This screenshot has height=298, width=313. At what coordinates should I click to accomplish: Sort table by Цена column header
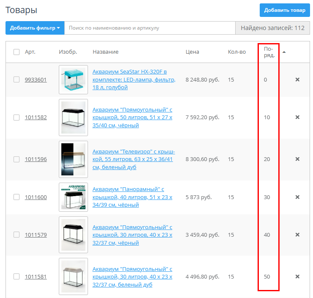192,52
